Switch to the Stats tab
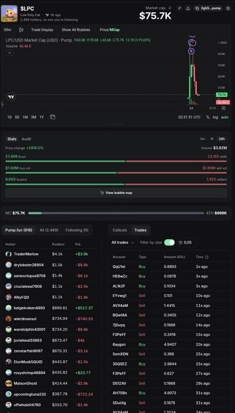Image resolution: width=235 pixels, height=413 pixels. pyautogui.click(x=12, y=139)
